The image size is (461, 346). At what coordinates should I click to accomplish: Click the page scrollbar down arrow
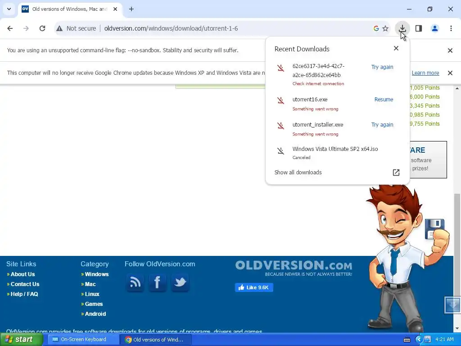pos(457,328)
